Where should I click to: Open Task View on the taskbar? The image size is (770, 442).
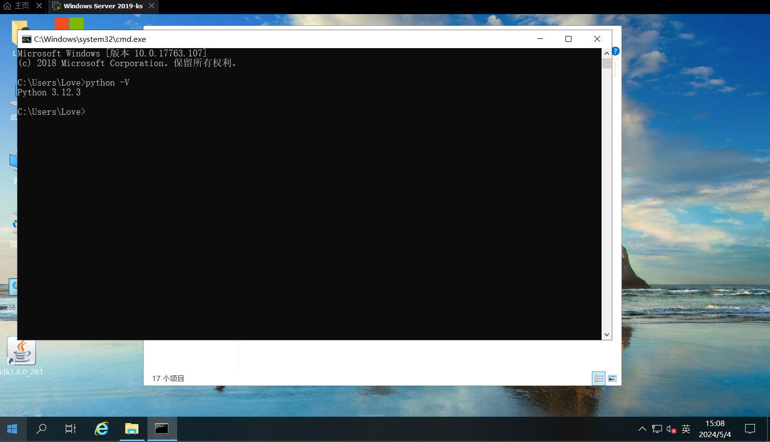(71, 429)
